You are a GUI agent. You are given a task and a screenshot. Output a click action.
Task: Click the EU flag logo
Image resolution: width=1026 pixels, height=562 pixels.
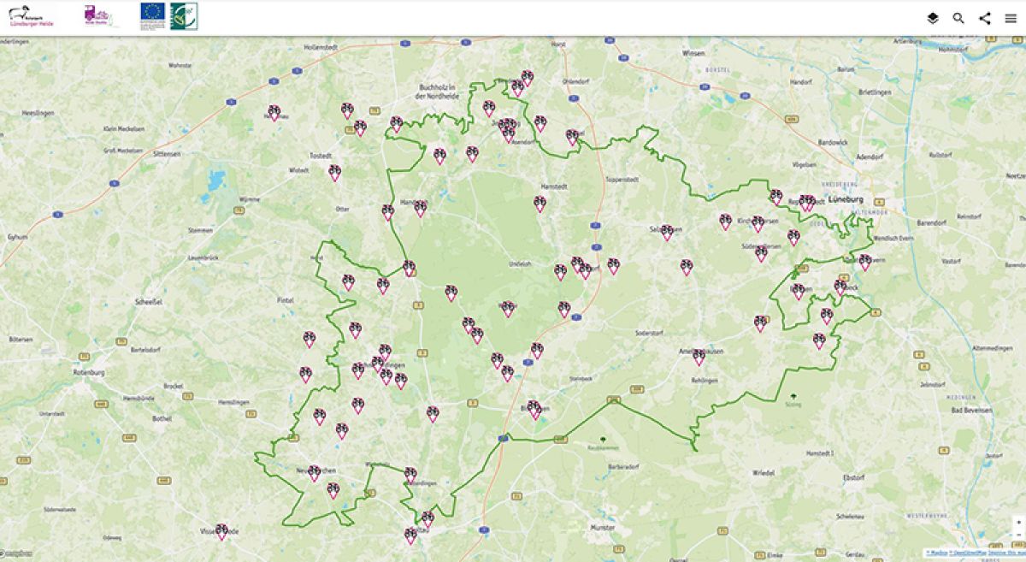click(152, 13)
